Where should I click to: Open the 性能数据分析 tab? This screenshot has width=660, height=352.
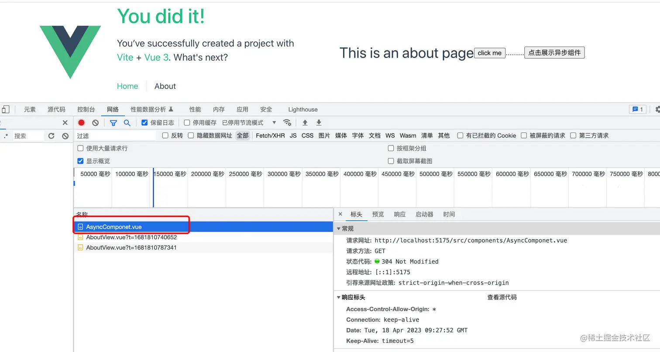point(152,109)
